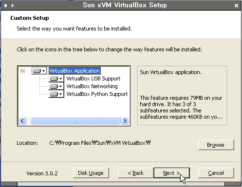Open dropdown arrow beside VirtualBox Application
Screen dimensions: 242x187
tap(43, 71)
